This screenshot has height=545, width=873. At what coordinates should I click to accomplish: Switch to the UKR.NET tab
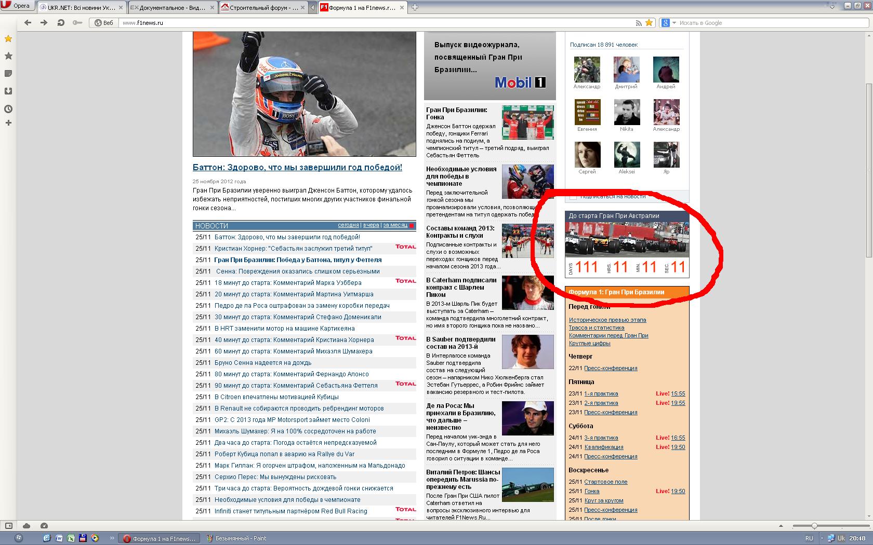tap(82, 8)
